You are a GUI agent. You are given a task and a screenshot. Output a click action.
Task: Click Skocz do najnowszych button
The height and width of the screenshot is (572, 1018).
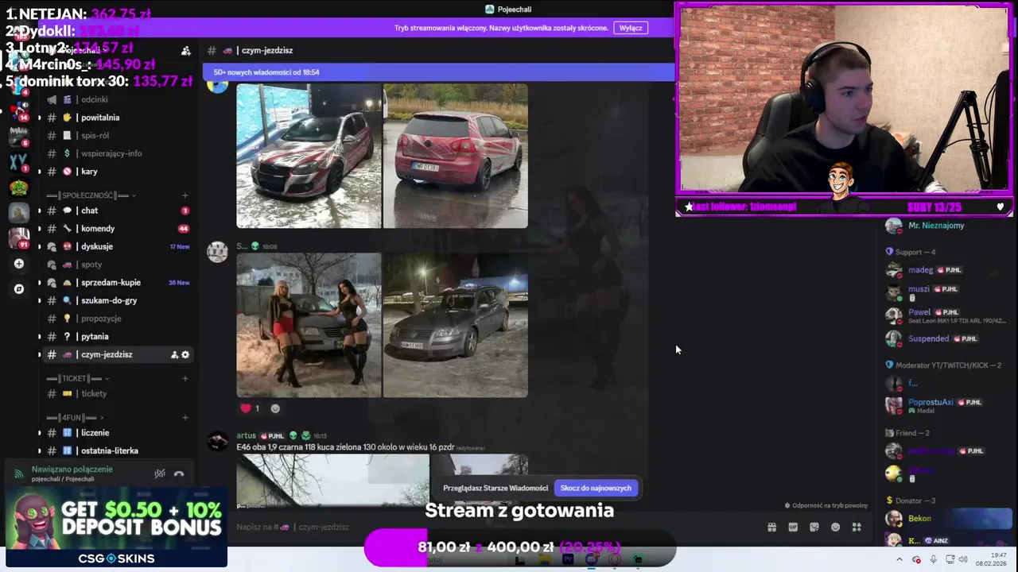click(x=596, y=488)
